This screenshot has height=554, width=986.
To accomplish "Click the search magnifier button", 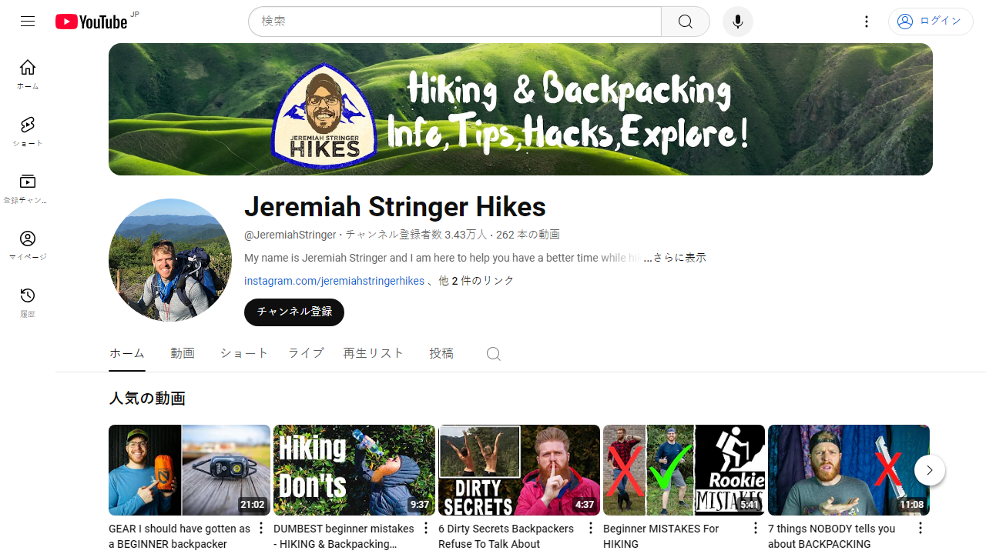I will (686, 22).
